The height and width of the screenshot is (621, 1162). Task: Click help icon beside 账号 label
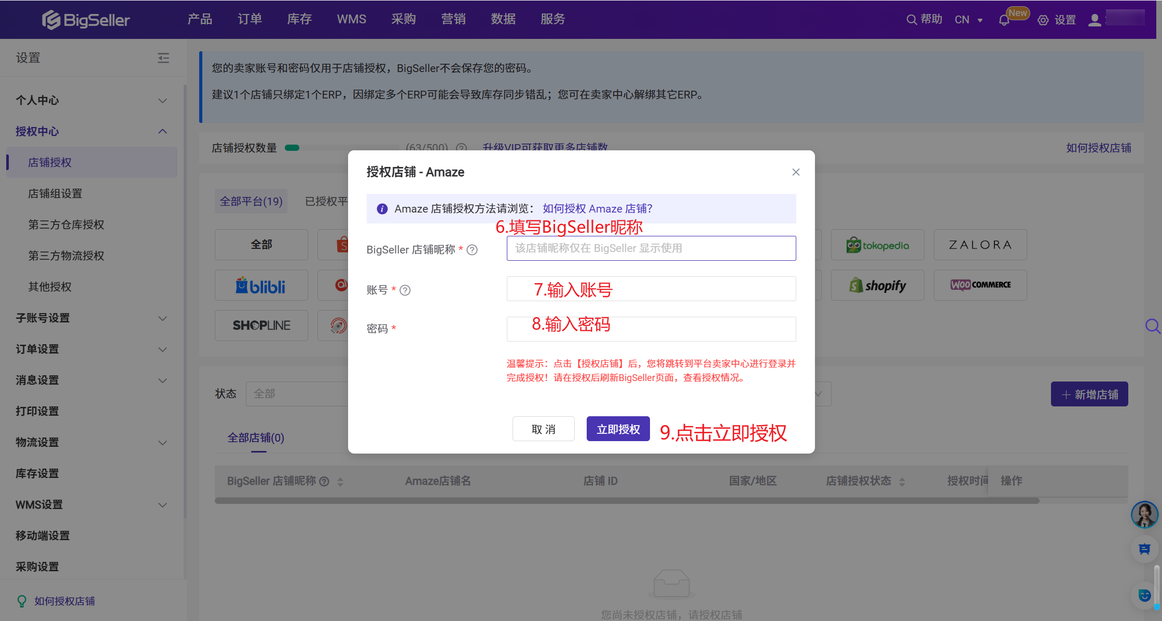(405, 290)
